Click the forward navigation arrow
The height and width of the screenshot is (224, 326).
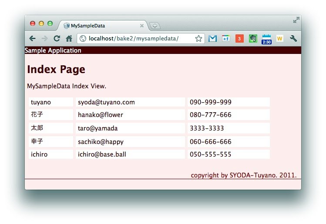(x=44, y=39)
